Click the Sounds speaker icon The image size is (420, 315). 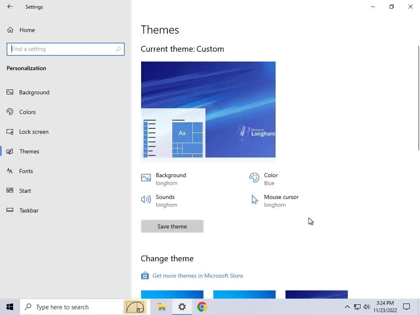click(146, 199)
